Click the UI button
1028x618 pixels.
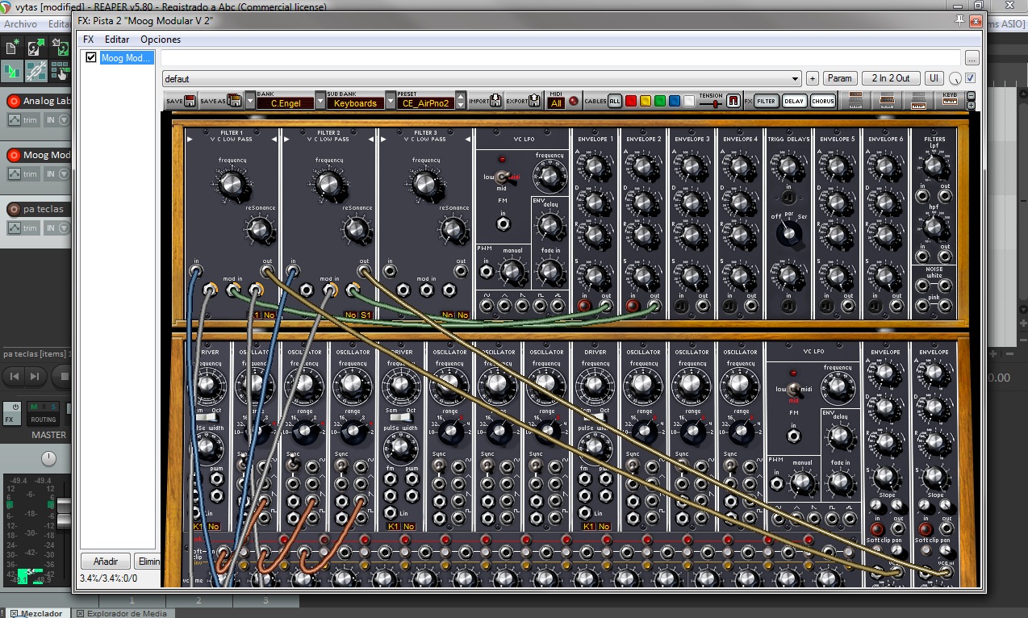934,78
